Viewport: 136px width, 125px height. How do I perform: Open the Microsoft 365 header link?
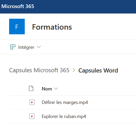[x=18, y=6]
